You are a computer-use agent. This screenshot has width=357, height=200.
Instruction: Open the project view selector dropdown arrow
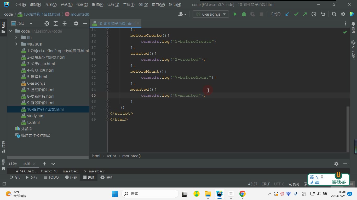(31, 23)
